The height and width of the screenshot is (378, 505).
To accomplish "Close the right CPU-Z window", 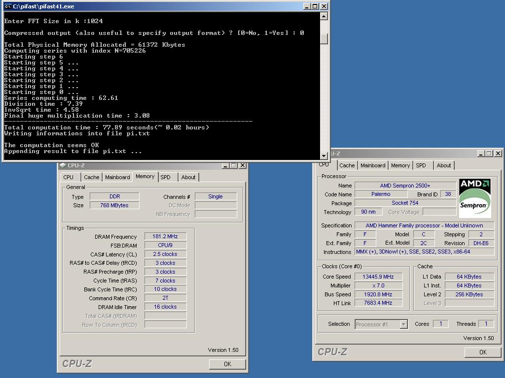I will pos(498,154).
